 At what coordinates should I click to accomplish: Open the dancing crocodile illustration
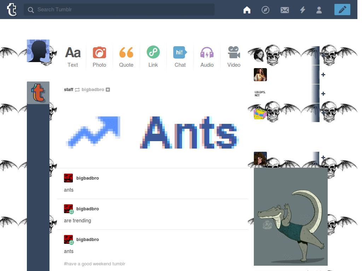tap(291, 217)
